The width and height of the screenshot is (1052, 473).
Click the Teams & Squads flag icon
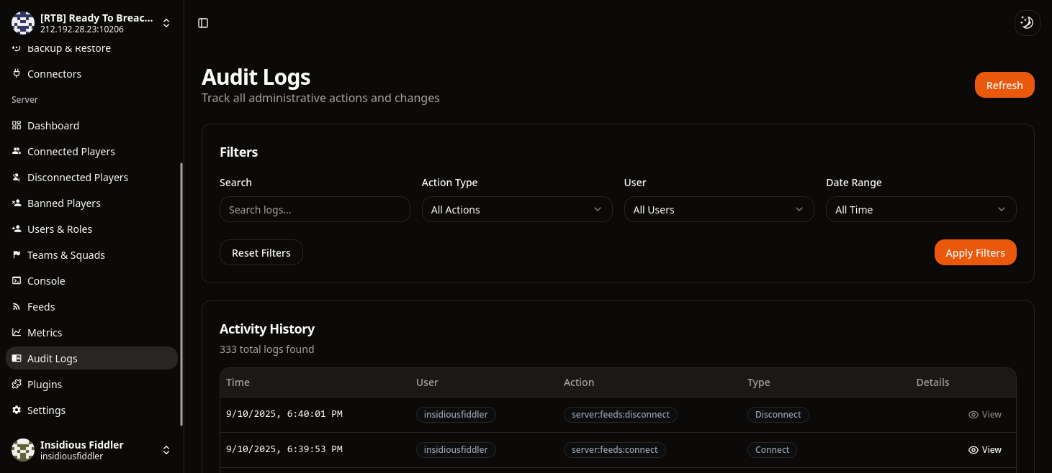[16, 254]
